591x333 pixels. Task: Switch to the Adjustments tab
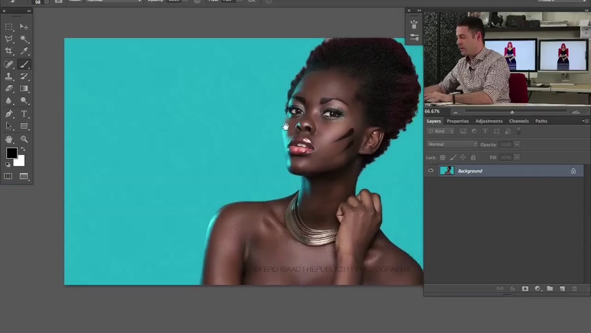click(489, 121)
